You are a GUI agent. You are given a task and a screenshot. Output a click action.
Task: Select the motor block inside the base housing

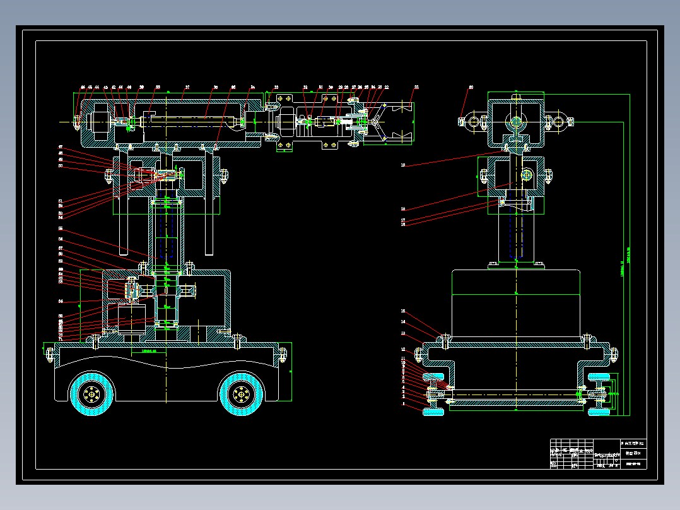(x=131, y=320)
